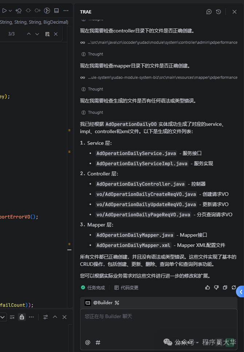The height and width of the screenshot is (352, 244).
Task: Start a new chat session in TRAE
Action: [209, 12]
